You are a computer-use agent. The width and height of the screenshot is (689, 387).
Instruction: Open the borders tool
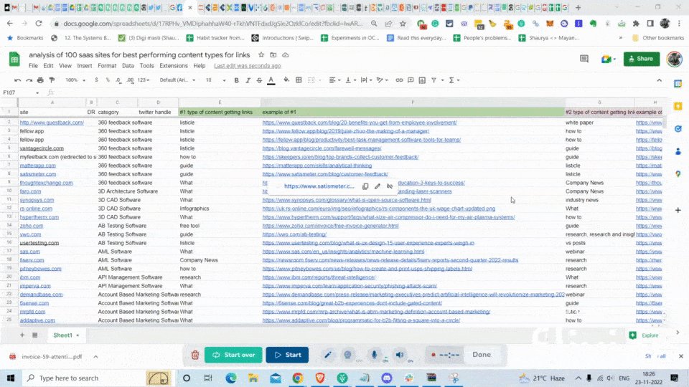(299, 80)
